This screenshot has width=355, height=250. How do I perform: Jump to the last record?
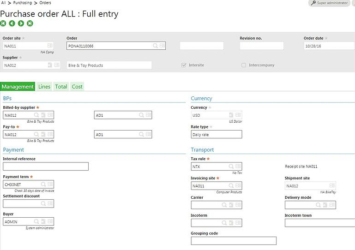(30, 23)
